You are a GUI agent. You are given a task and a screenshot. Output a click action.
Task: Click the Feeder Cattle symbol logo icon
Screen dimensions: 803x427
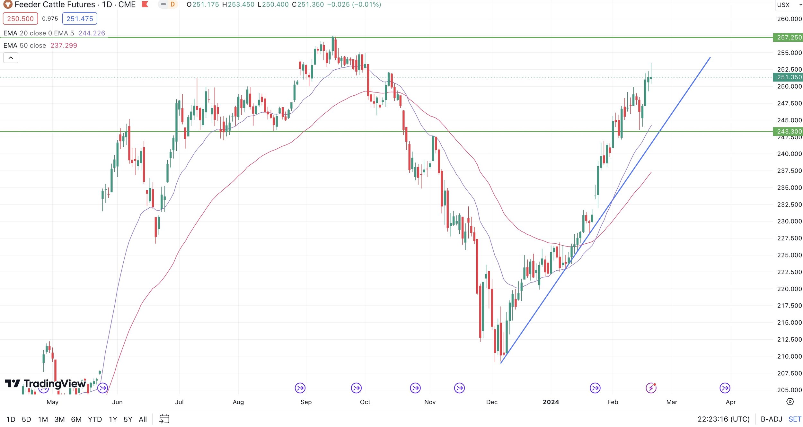pyautogui.click(x=7, y=4)
